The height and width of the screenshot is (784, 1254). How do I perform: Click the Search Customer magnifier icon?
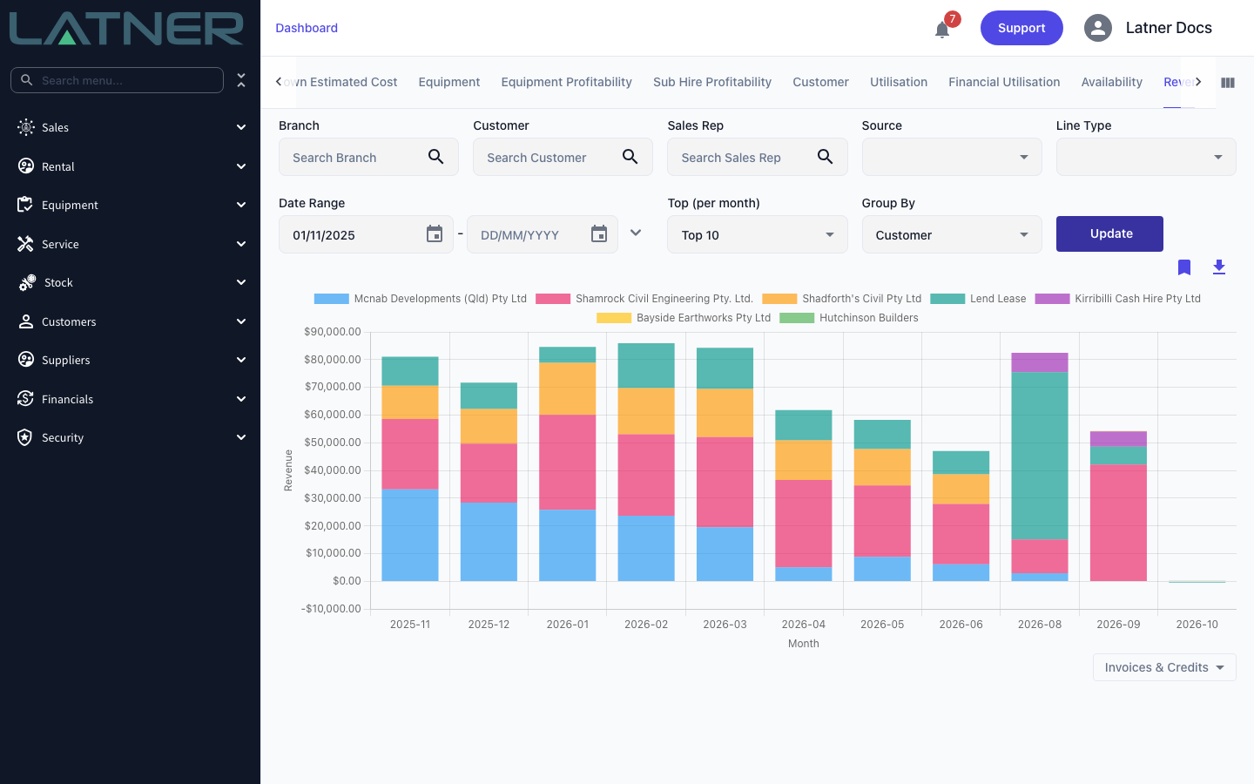pyautogui.click(x=630, y=157)
